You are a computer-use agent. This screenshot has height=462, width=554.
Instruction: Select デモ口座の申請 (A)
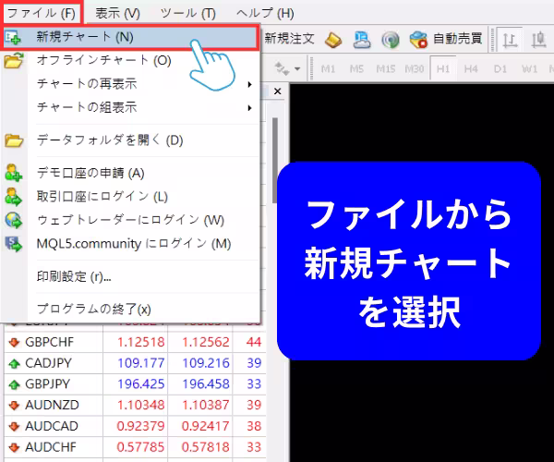[130, 173]
